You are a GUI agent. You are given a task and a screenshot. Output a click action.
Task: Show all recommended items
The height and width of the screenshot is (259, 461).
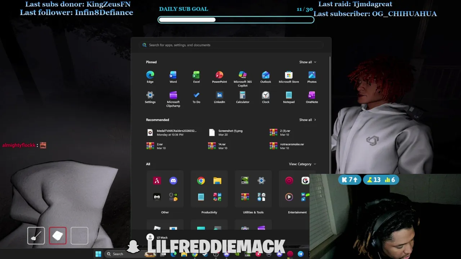(308, 120)
